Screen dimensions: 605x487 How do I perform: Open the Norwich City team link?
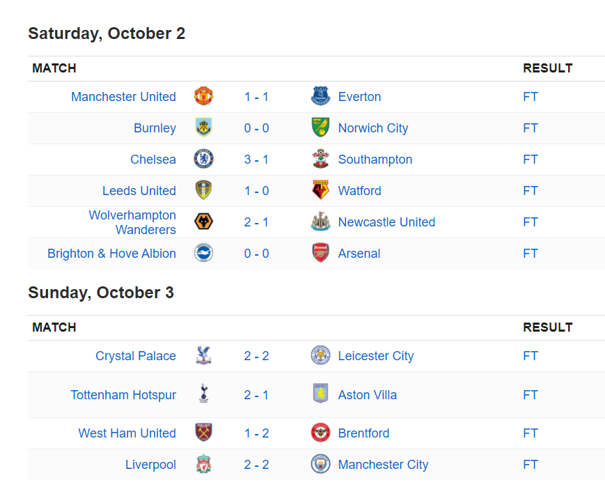(x=373, y=127)
